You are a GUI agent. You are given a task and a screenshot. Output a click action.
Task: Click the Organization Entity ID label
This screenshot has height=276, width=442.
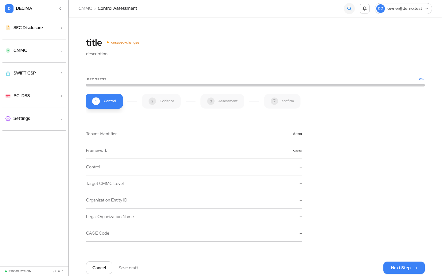pyautogui.click(x=107, y=200)
